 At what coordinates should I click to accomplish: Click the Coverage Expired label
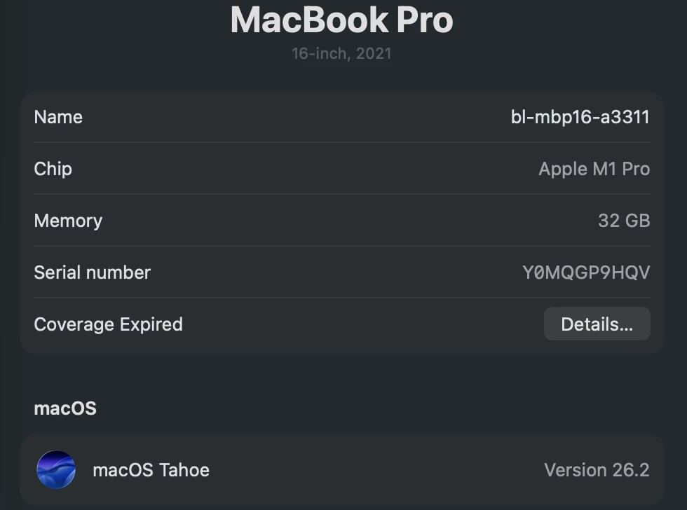coord(108,324)
